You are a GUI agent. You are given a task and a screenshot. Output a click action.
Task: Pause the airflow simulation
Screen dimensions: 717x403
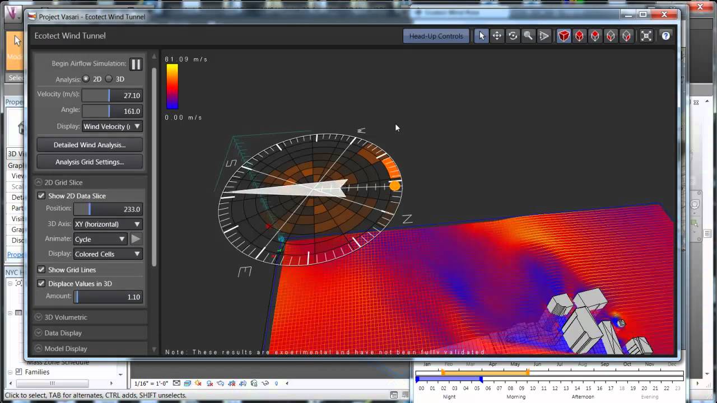point(136,64)
